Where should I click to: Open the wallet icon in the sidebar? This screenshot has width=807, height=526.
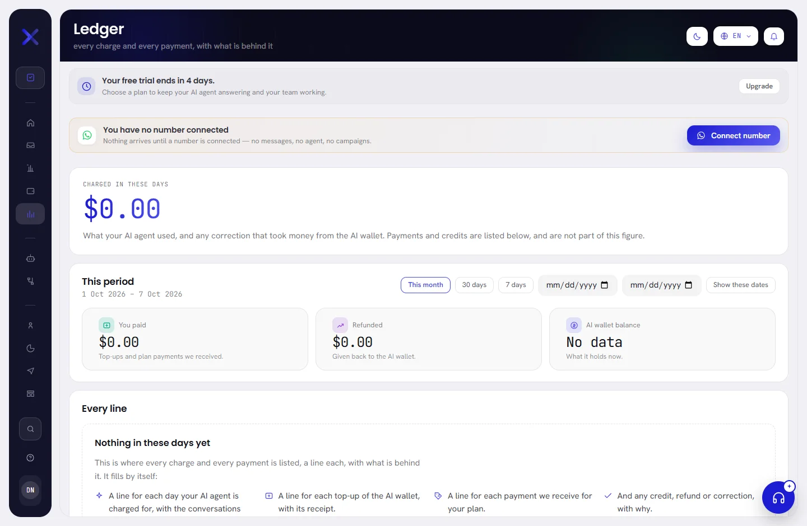click(30, 191)
